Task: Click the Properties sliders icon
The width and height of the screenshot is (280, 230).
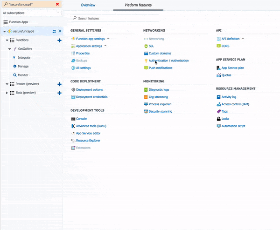Action: [73, 53]
